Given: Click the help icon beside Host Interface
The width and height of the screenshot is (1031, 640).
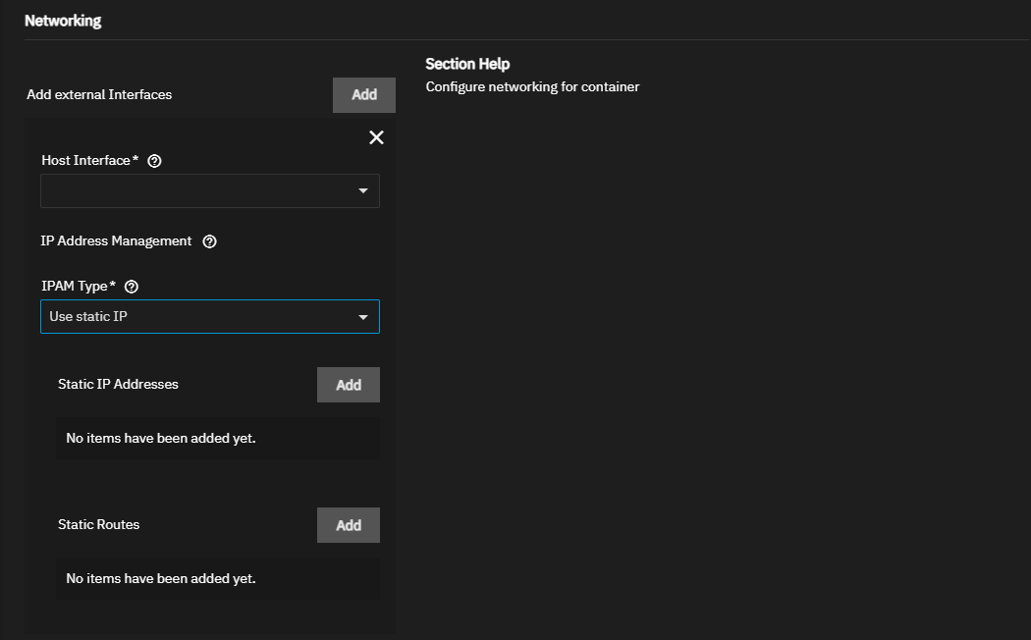Looking at the screenshot, I should click(153, 161).
